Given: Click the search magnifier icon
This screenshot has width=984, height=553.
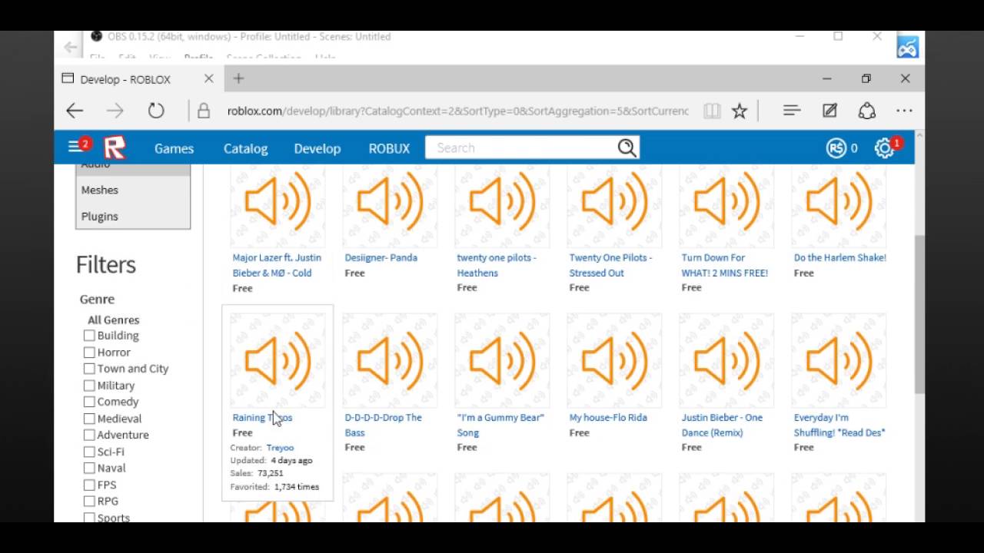Looking at the screenshot, I should (x=627, y=147).
